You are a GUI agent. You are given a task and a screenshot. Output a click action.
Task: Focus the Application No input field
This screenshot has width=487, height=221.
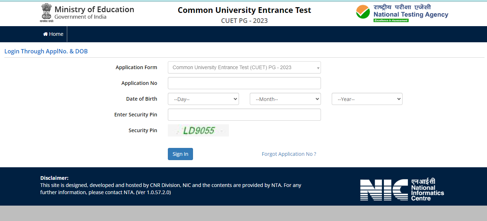(x=244, y=83)
